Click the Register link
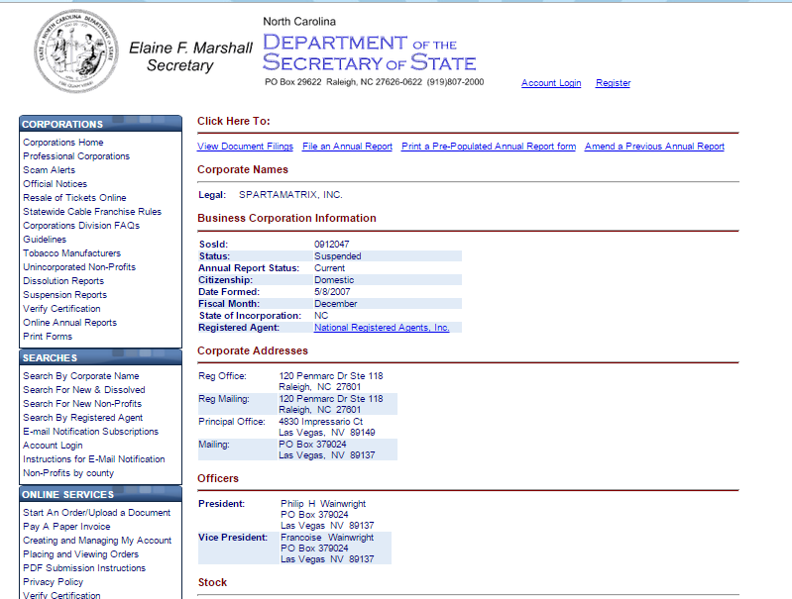Screen dimensions: 792x599 pyautogui.click(x=613, y=83)
